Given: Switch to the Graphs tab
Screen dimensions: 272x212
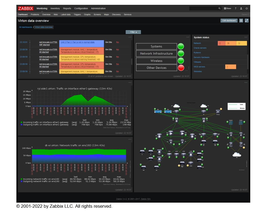Looking at the screenshot, I should click(x=87, y=14).
